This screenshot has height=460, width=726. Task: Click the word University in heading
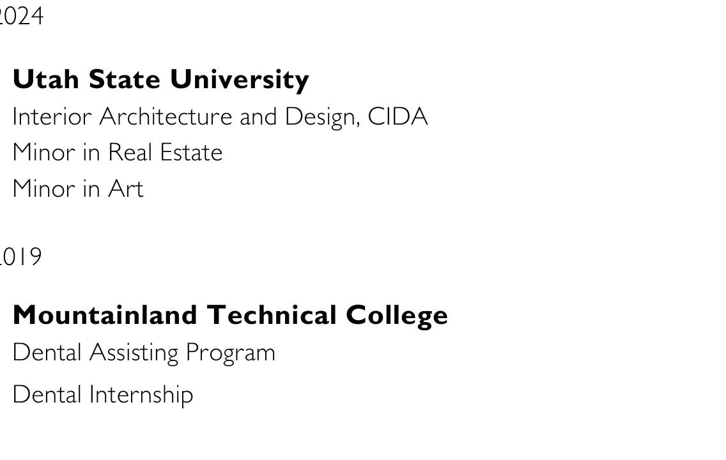[x=240, y=80]
